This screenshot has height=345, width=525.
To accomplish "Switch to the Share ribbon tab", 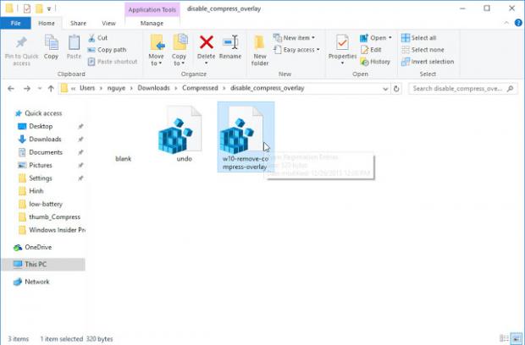I will point(78,24).
